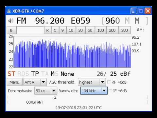Set tuning step to 200
This screenshot has width=157, height=118.
(112, 30)
